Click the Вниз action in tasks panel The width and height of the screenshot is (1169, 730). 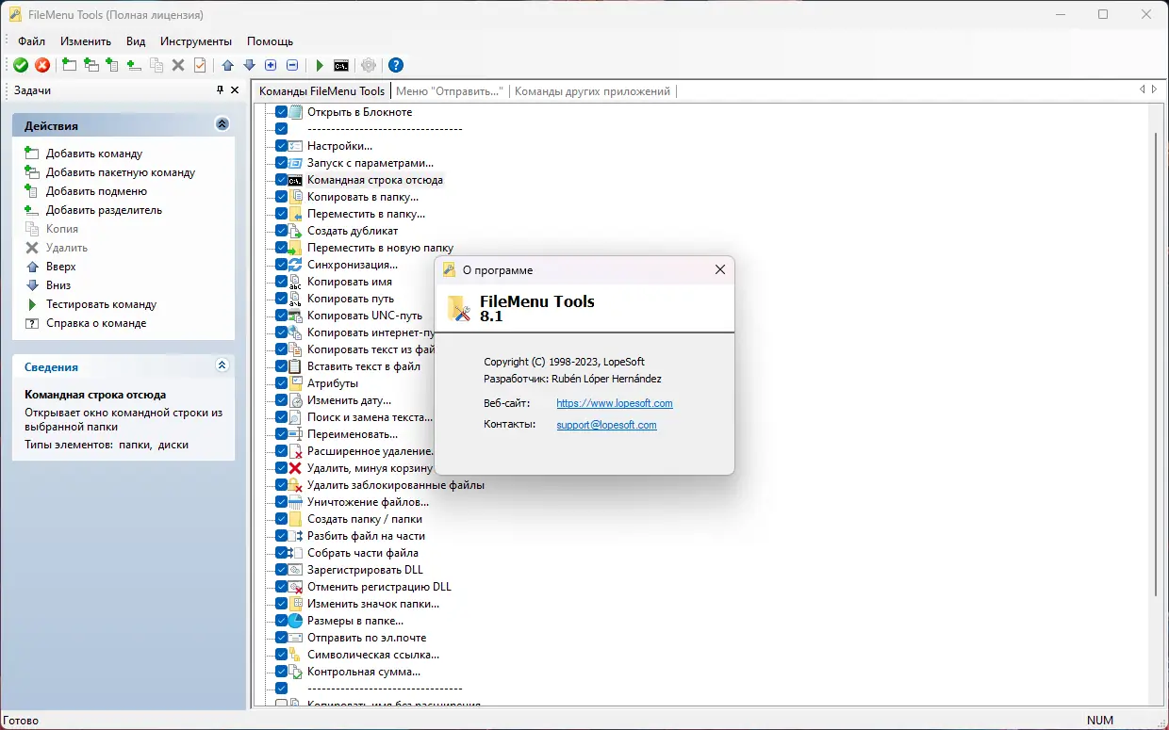point(58,285)
